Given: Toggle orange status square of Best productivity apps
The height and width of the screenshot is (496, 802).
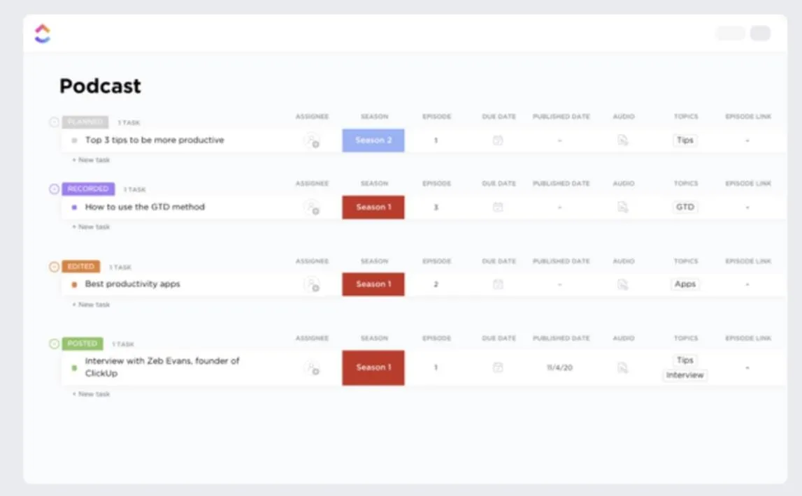Looking at the screenshot, I should (74, 284).
